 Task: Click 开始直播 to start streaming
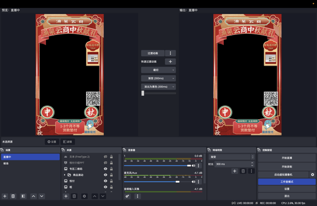pyautogui.click(x=287, y=158)
